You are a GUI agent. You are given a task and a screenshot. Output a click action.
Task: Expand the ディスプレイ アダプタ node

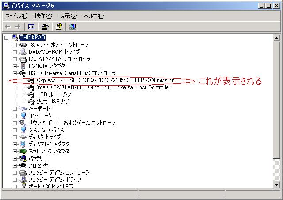click(15, 144)
